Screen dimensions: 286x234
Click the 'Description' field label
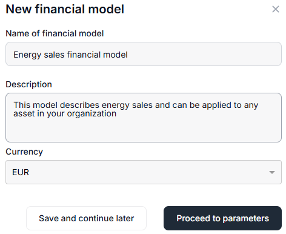click(x=29, y=84)
